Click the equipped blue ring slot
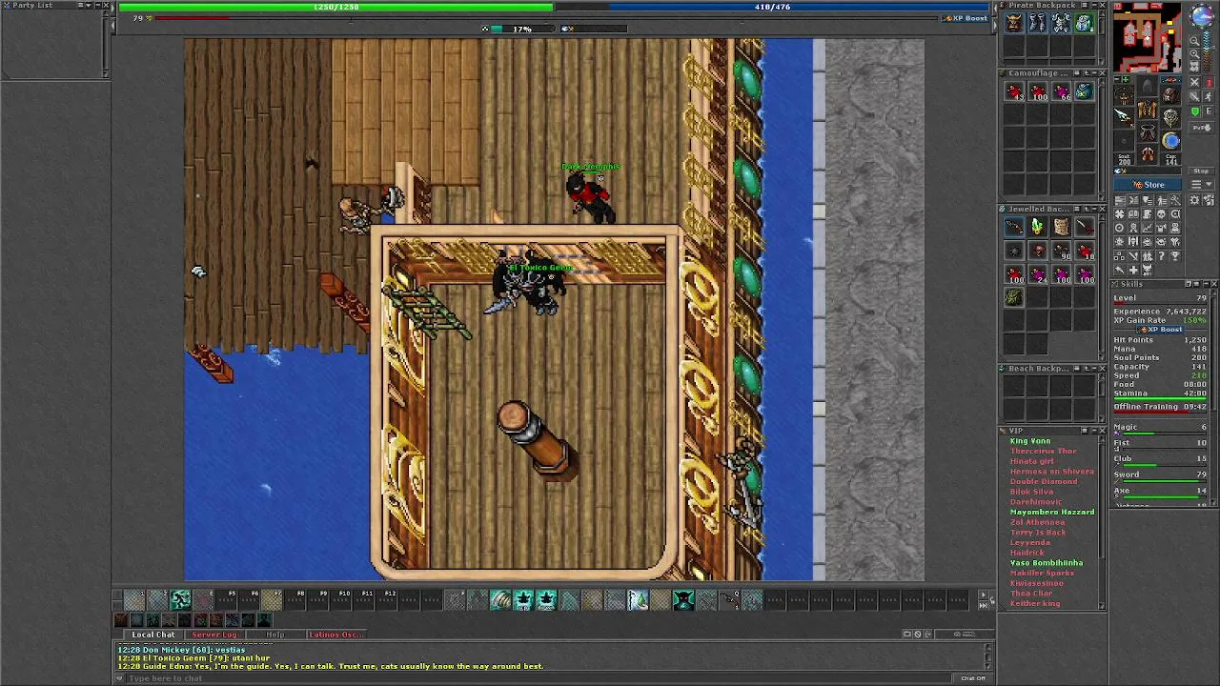 point(1170,140)
